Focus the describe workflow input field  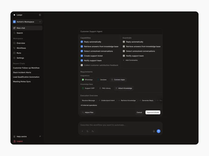pos(120,125)
